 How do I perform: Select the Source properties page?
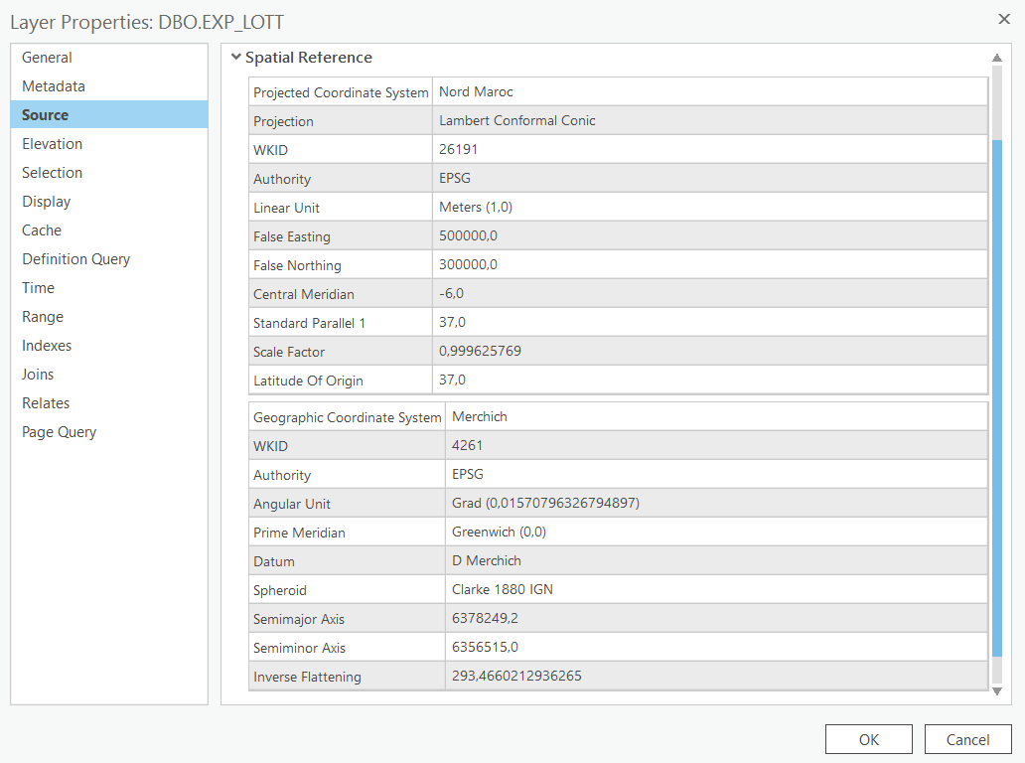tap(44, 114)
